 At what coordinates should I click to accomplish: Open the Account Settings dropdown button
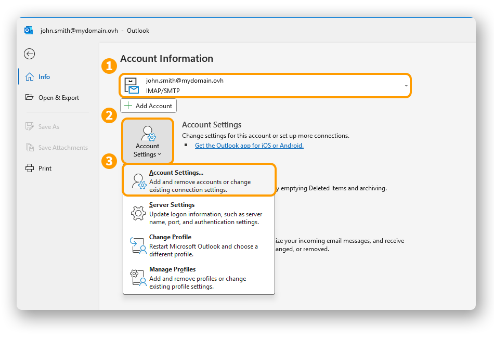click(148, 141)
